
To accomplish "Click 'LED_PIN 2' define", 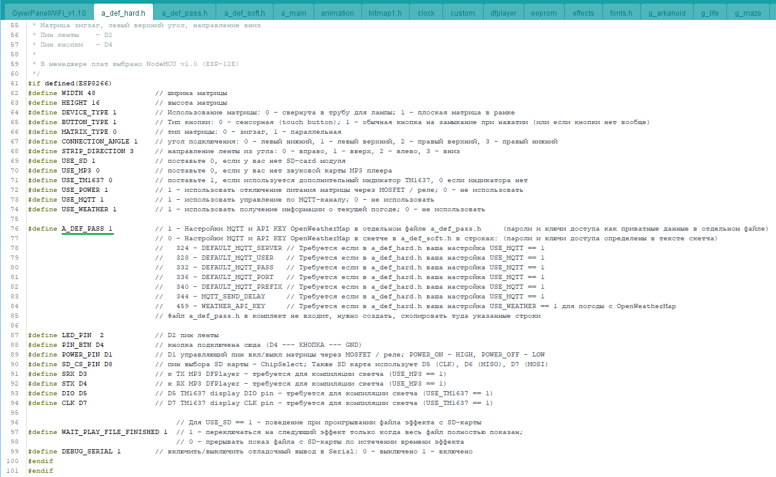I will (x=83, y=335).
